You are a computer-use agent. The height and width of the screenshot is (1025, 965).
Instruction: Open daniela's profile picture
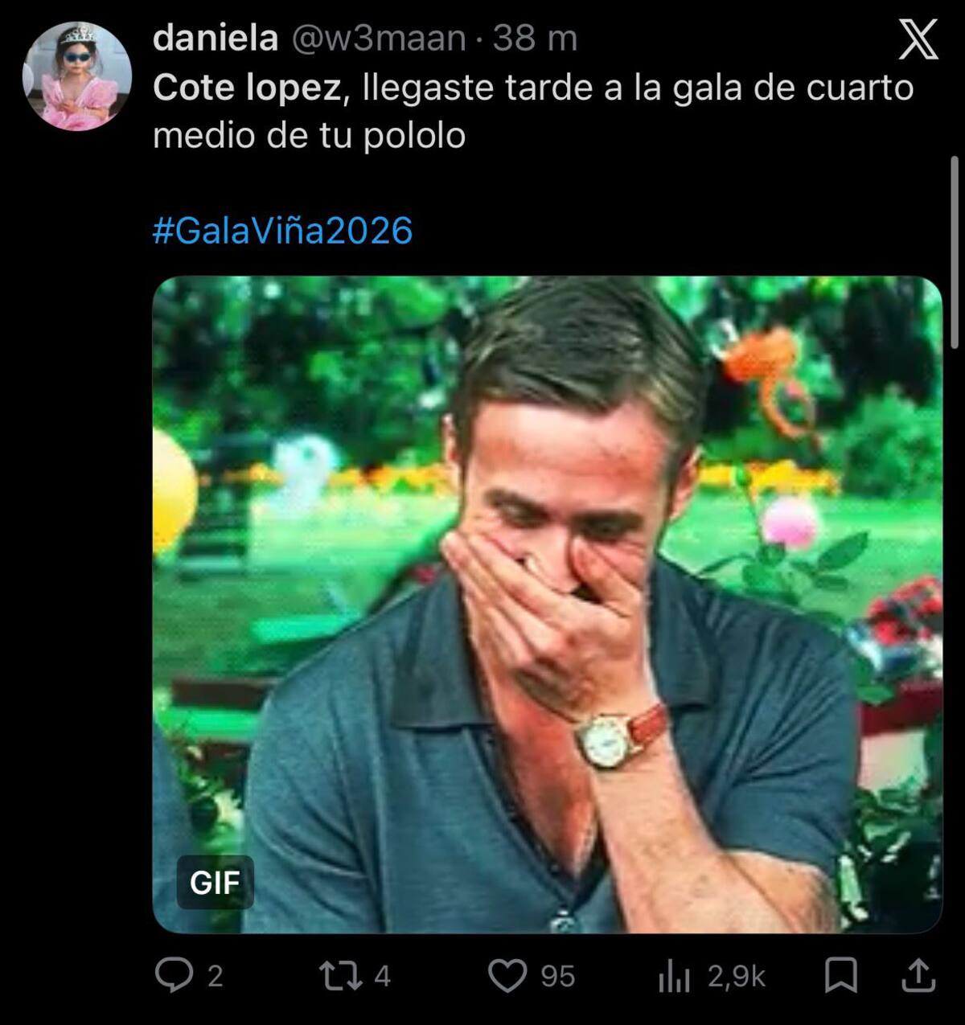click(x=76, y=71)
